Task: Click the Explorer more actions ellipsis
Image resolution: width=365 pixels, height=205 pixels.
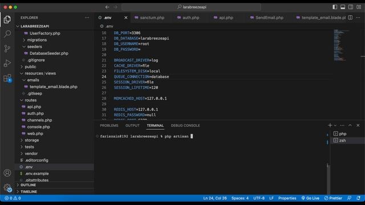Action: (x=87, y=18)
